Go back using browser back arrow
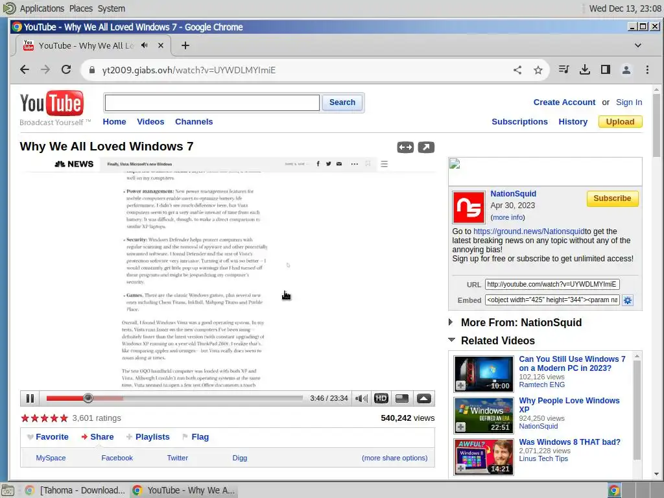664x498 pixels. 25,70
